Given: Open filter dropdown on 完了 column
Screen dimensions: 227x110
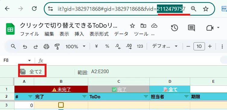Looking at the screenshot, I should pyautogui.click(x=84, y=97).
